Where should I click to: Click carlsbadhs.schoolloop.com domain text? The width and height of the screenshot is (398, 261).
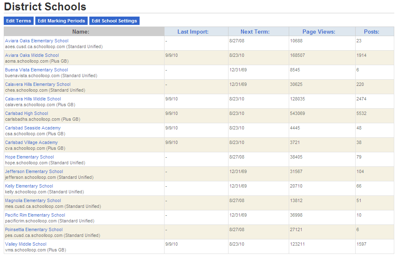click(32, 120)
